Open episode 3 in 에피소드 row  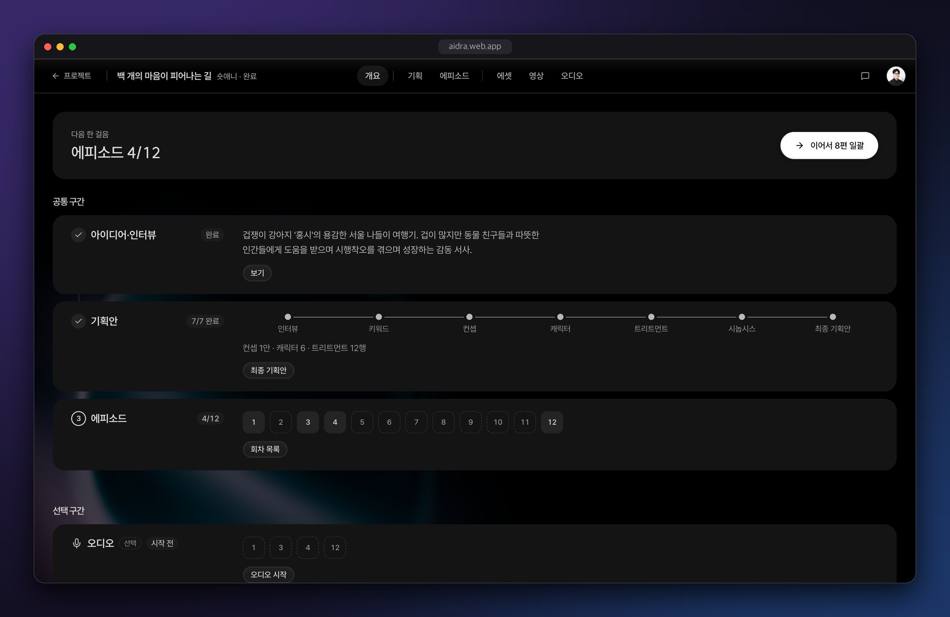tap(308, 422)
